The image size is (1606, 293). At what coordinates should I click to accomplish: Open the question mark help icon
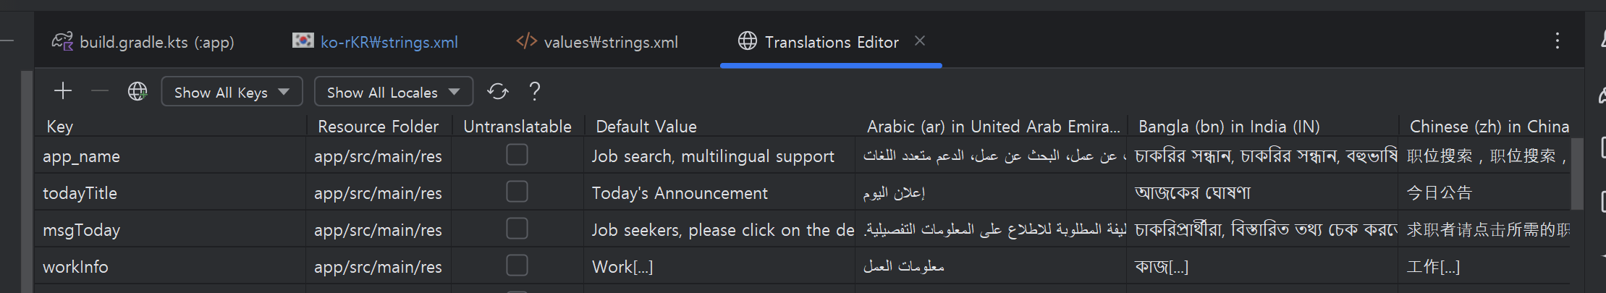[x=535, y=91]
